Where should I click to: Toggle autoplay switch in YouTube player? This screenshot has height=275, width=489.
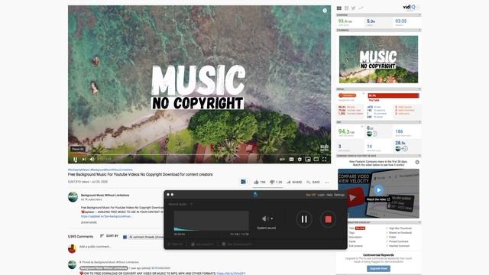282,160
